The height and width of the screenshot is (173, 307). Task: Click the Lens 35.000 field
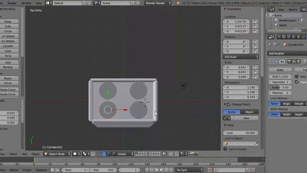[x=241, y=133]
